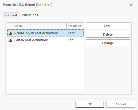Select the Permissions tab
138x110 pixels.
(x=29, y=15)
